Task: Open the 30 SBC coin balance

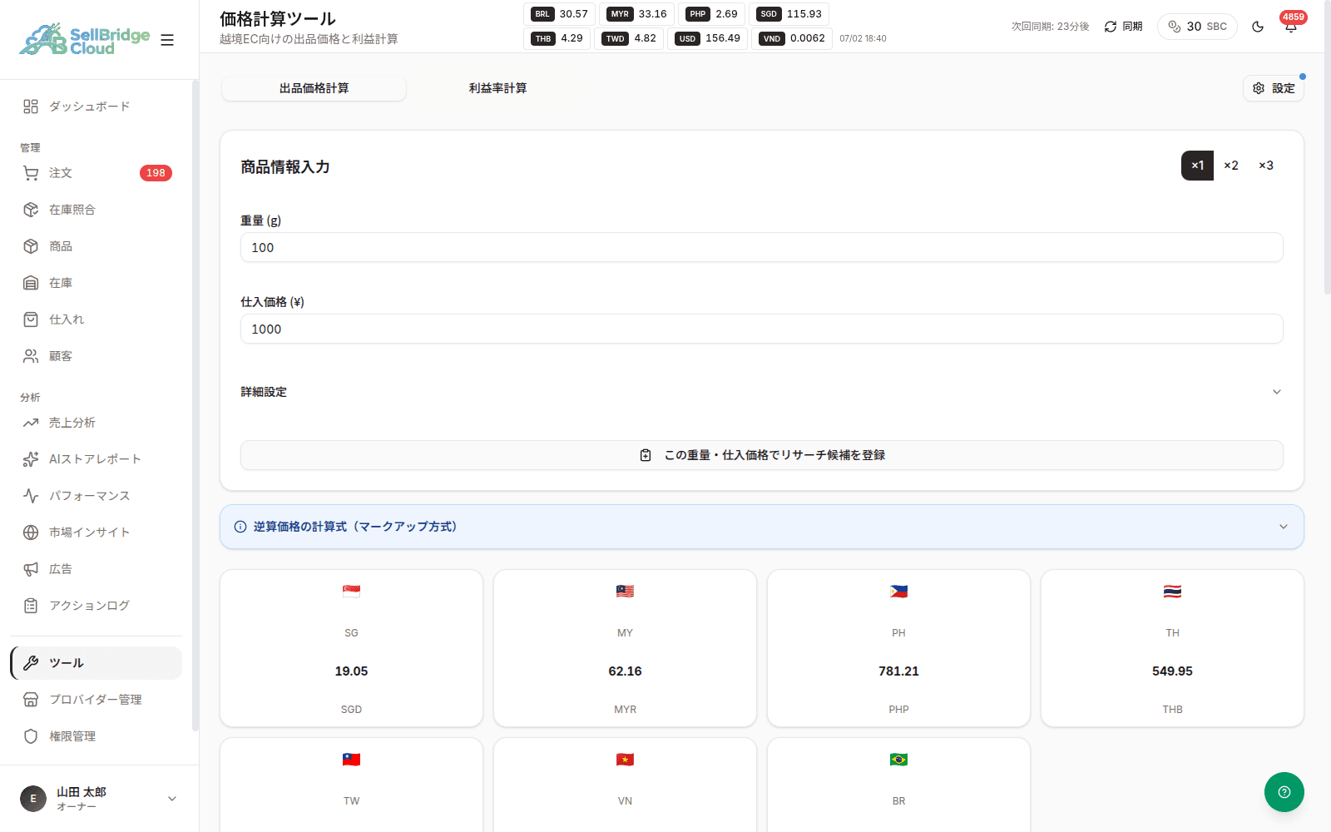Action: (x=1197, y=27)
